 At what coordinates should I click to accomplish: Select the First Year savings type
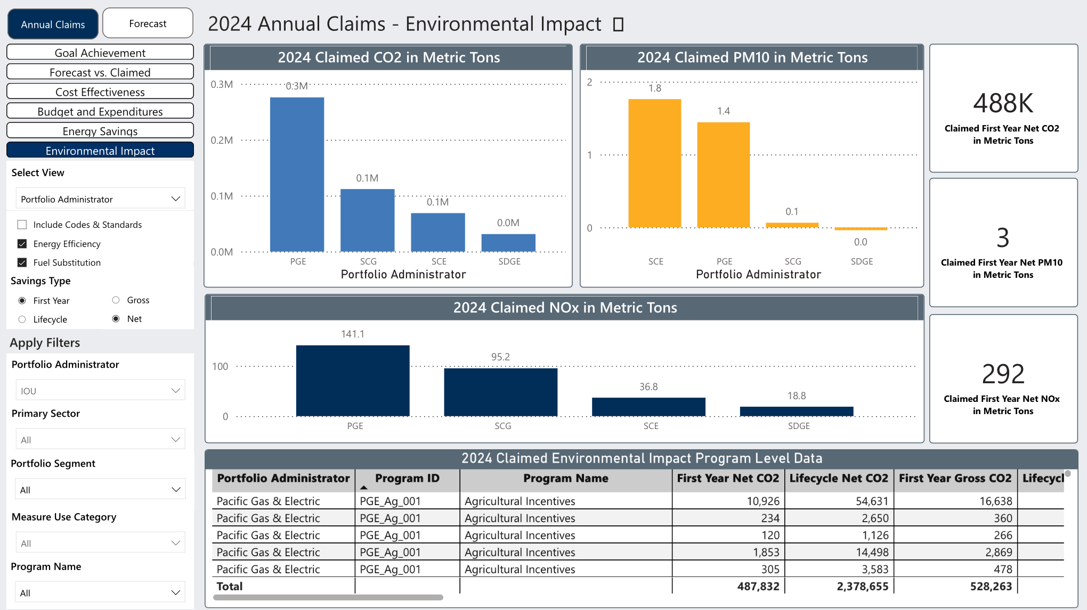22,301
